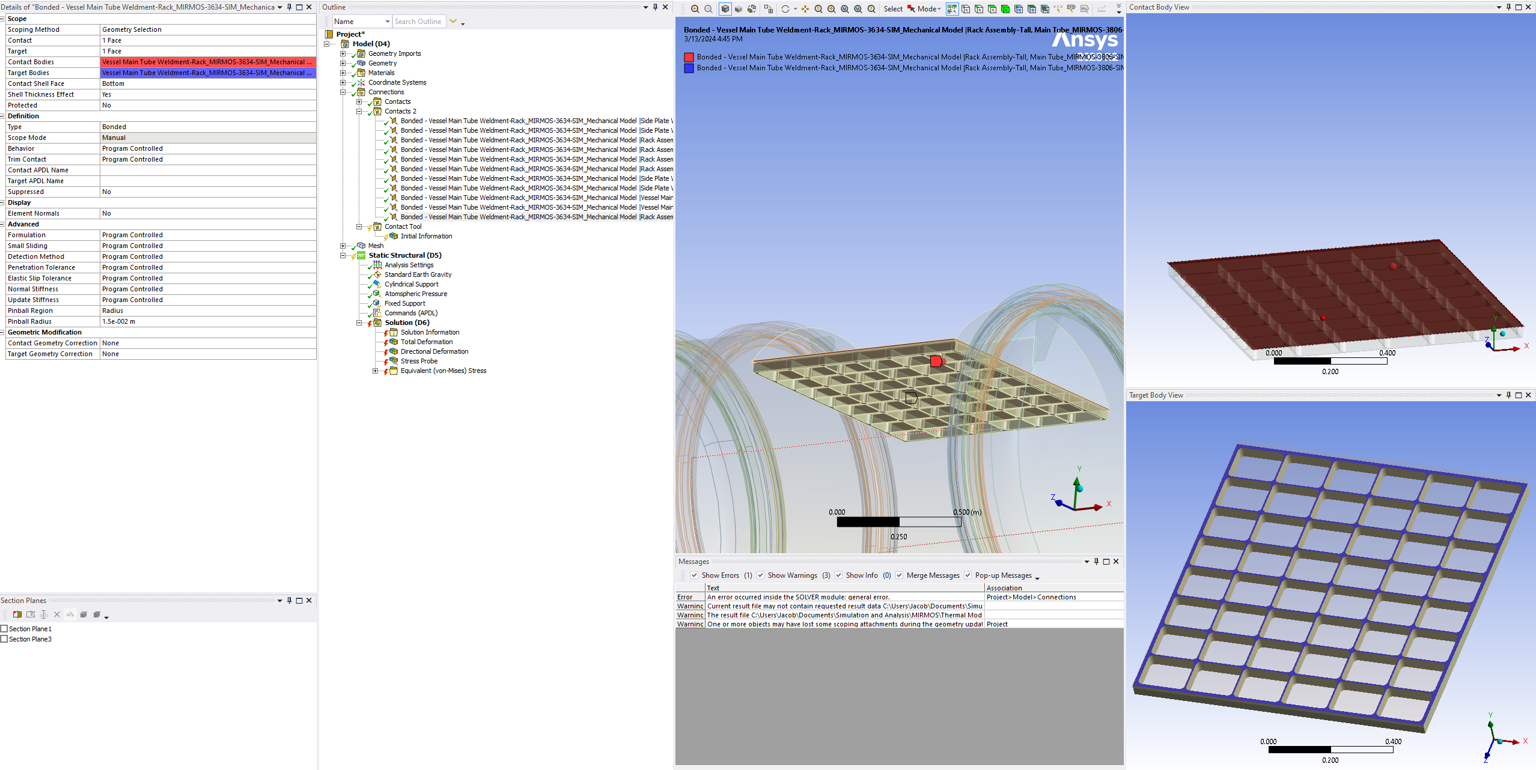The image size is (1536, 770).
Task: Collapse the Contacts 2 tree node
Action: 359,111
